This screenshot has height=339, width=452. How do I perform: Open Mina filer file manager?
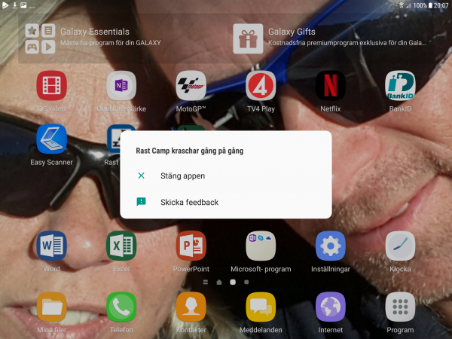pyautogui.click(x=51, y=307)
